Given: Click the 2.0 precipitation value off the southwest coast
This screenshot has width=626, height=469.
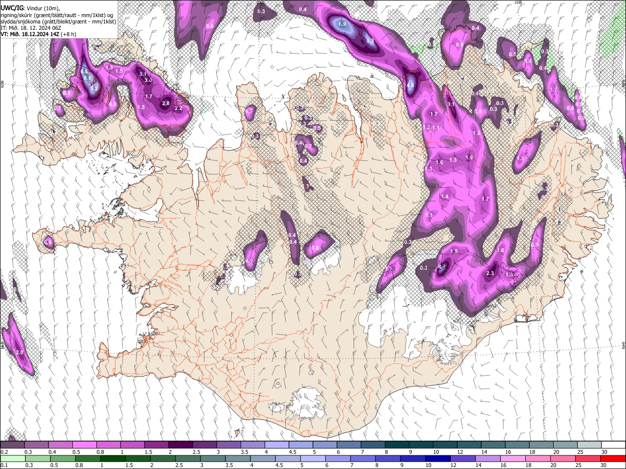Looking at the screenshot, I should [20, 352].
